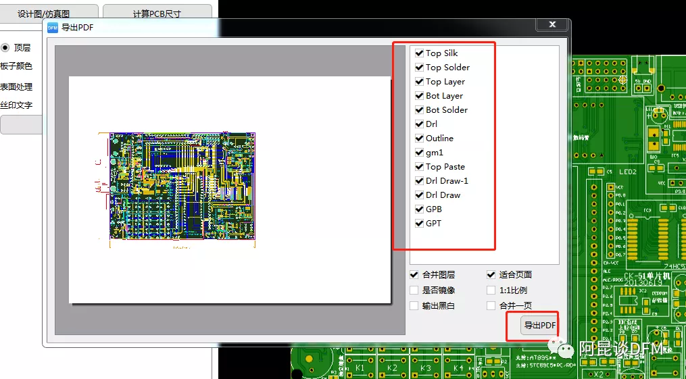Click the PCB preview thumbnail

coord(182,186)
